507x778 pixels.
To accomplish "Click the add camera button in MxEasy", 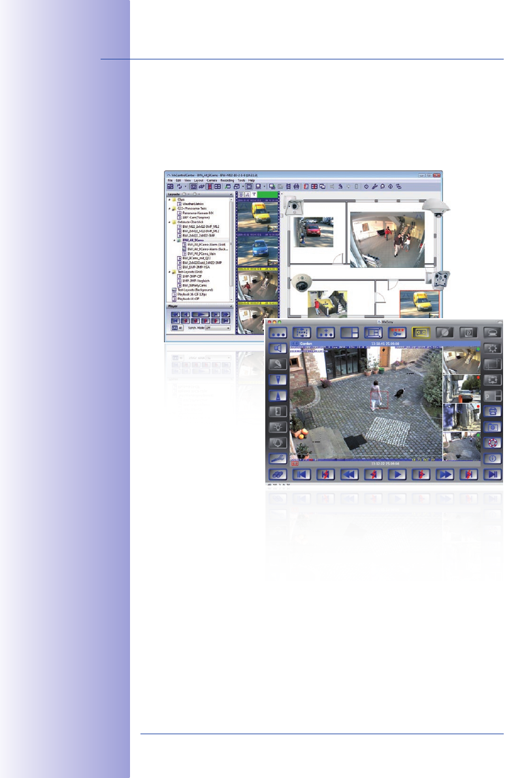I will pyautogui.click(x=326, y=333).
